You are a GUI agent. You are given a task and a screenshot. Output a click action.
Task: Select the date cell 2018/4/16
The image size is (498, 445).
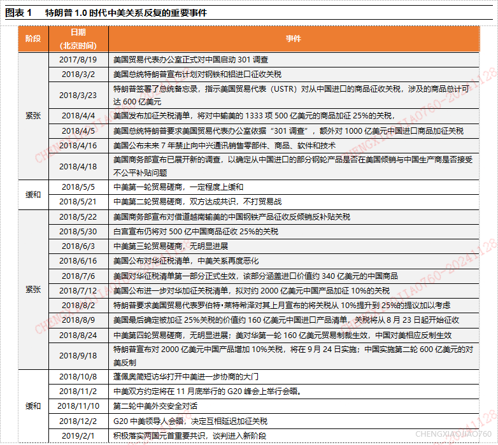(x=78, y=146)
